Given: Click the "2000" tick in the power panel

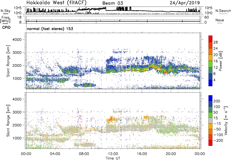Looking at the screenshot, I should 17,65.
